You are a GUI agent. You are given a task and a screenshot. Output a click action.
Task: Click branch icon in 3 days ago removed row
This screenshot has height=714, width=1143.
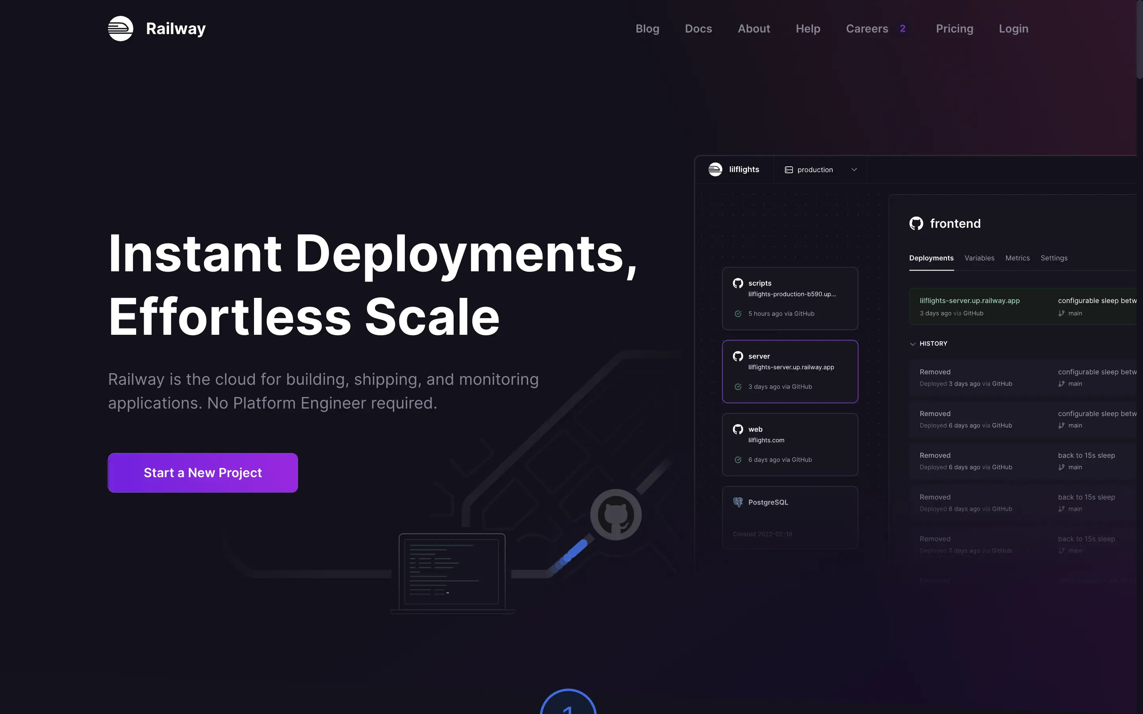(1061, 384)
